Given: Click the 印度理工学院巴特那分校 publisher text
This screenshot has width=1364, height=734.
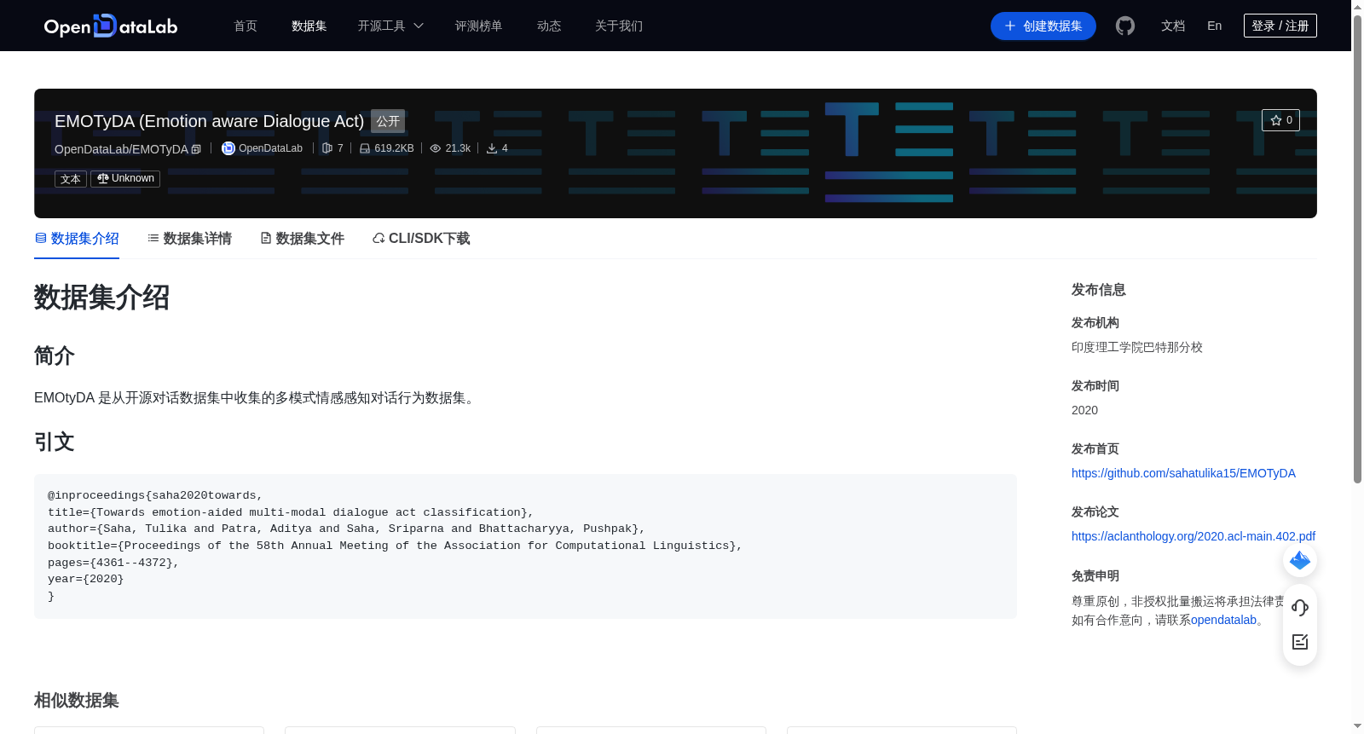Looking at the screenshot, I should [x=1137, y=347].
